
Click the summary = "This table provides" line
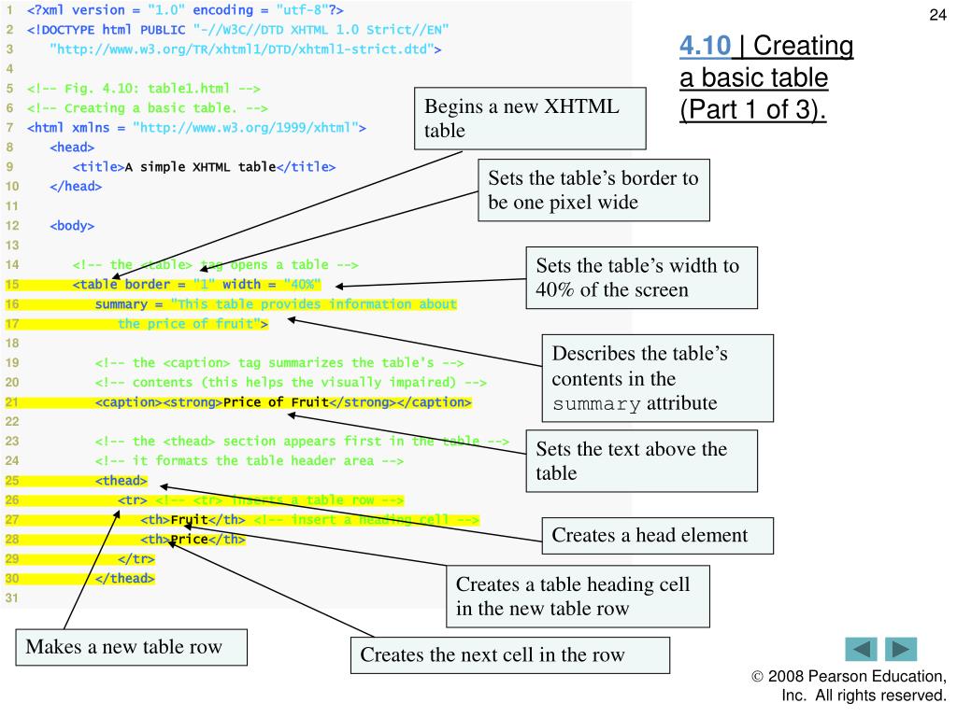[x=276, y=303]
